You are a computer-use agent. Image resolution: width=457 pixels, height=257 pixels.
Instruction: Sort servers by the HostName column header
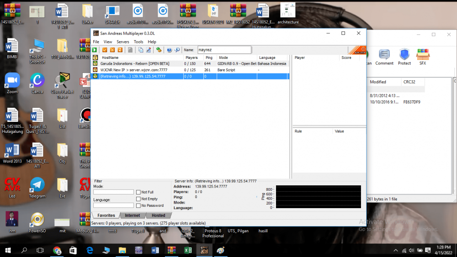tap(141, 58)
